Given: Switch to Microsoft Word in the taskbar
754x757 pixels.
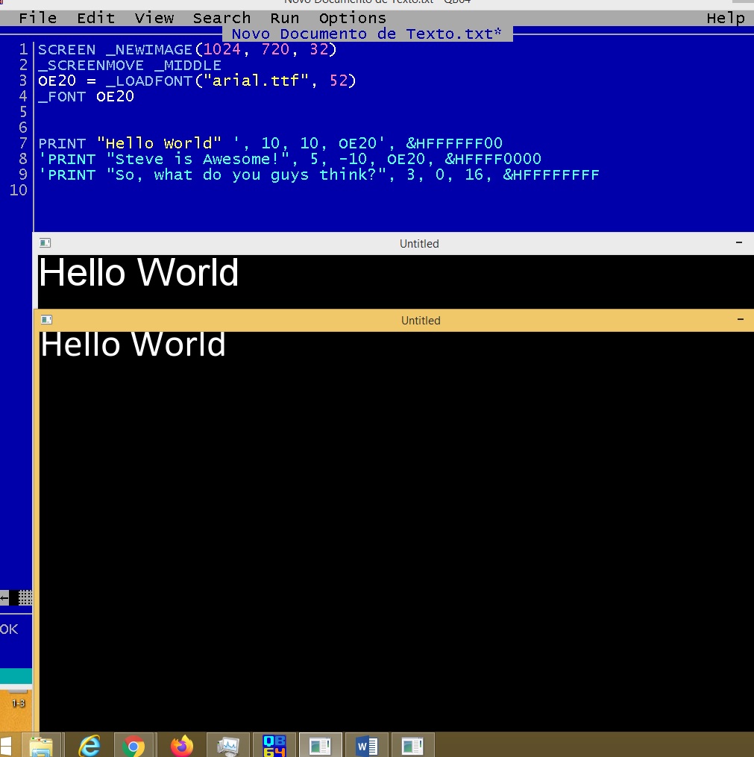Looking at the screenshot, I should click(x=367, y=745).
